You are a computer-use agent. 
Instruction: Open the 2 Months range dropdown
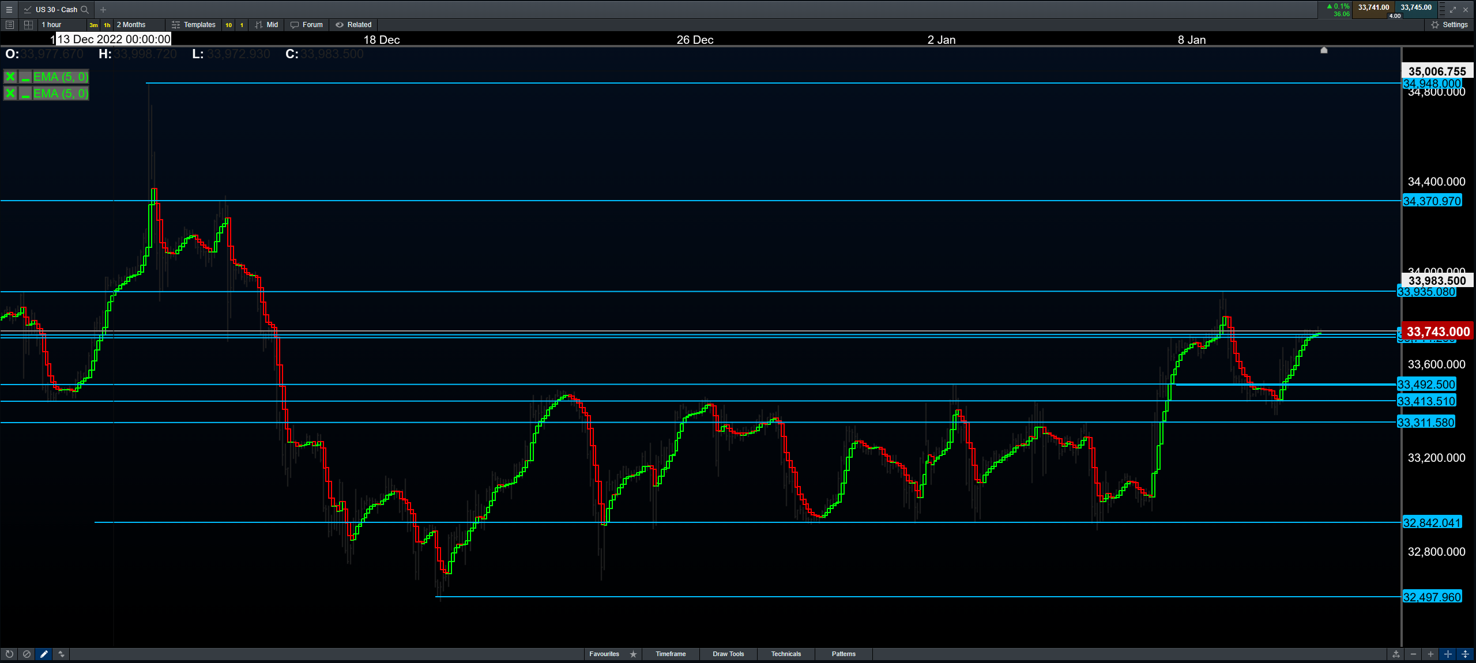coord(131,25)
